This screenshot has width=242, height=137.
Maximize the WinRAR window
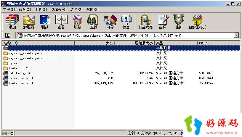[x=233, y=4]
